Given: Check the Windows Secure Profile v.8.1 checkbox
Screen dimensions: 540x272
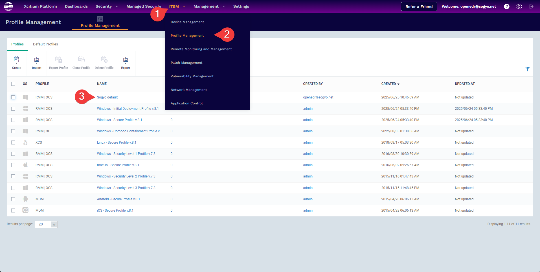Looking at the screenshot, I should (13, 120).
